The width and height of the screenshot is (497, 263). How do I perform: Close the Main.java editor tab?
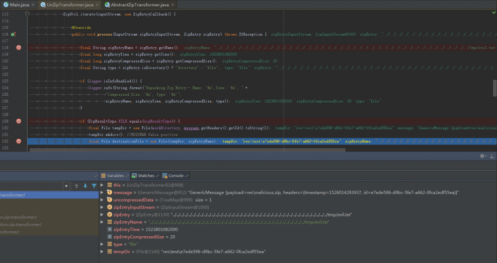coord(32,4)
